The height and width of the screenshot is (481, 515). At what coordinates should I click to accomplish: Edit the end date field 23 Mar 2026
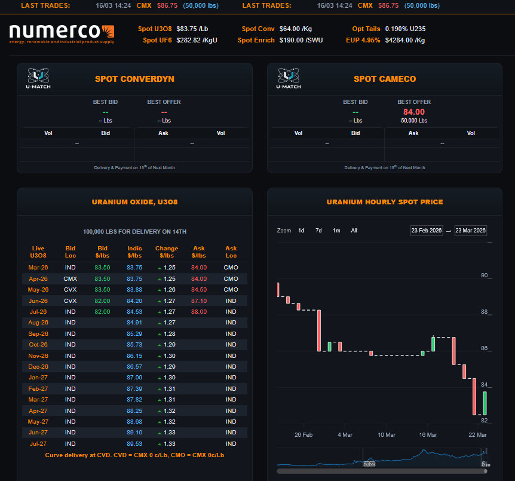[470, 231]
